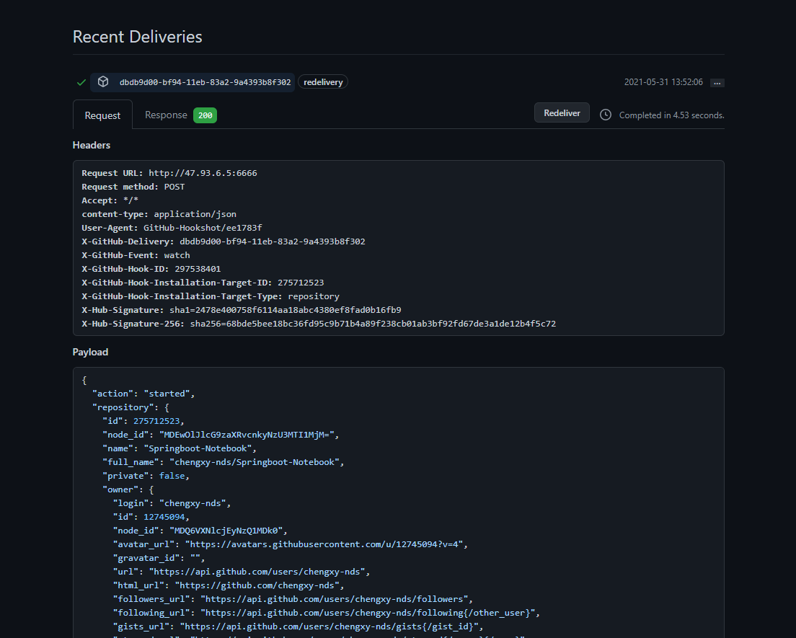
Task: Click the full_name chengxy-nds/Springboot-Notebook line
Action: click(224, 462)
